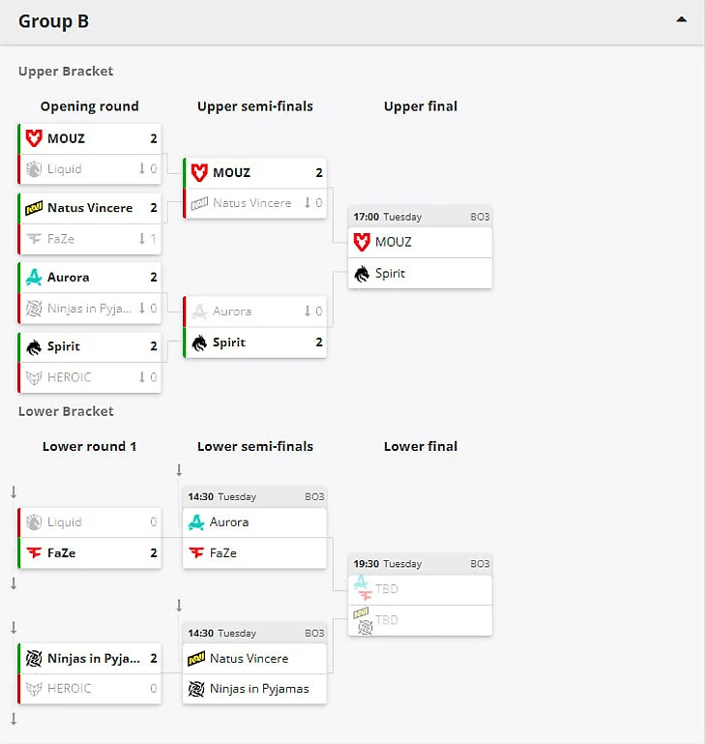Select Natus Vincere in lower semi-finals match
Image resolution: width=706 pixels, height=744 pixels.
click(x=249, y=658)
